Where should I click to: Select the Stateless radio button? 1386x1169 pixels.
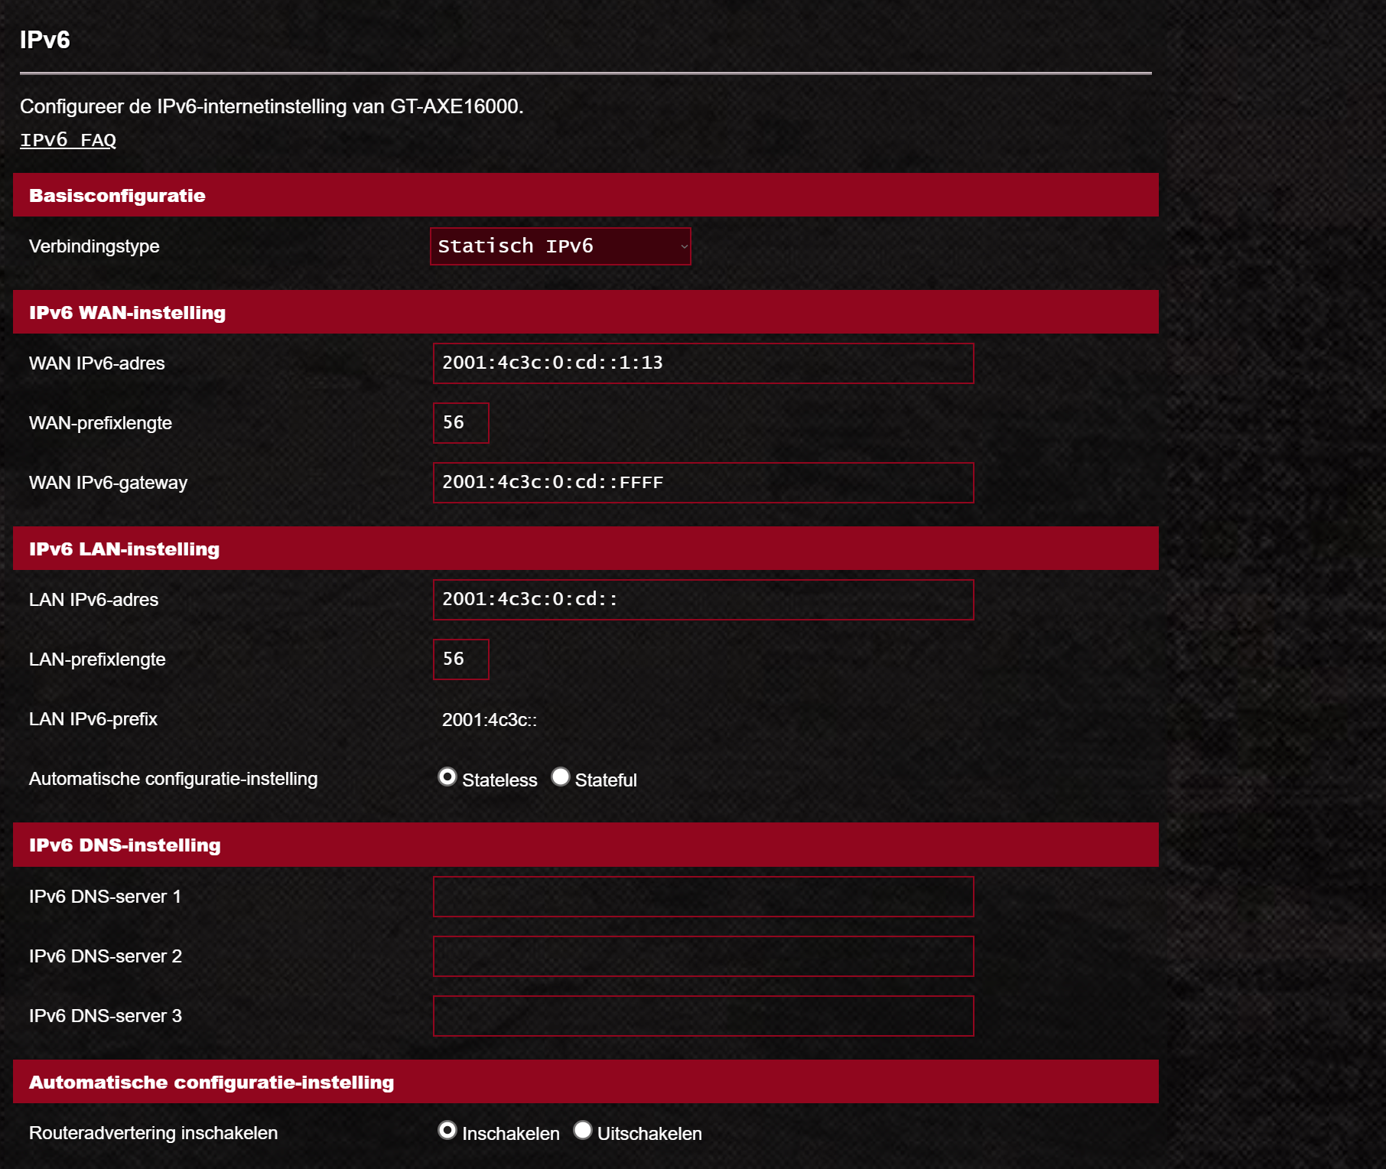click(x=447, y=777)
